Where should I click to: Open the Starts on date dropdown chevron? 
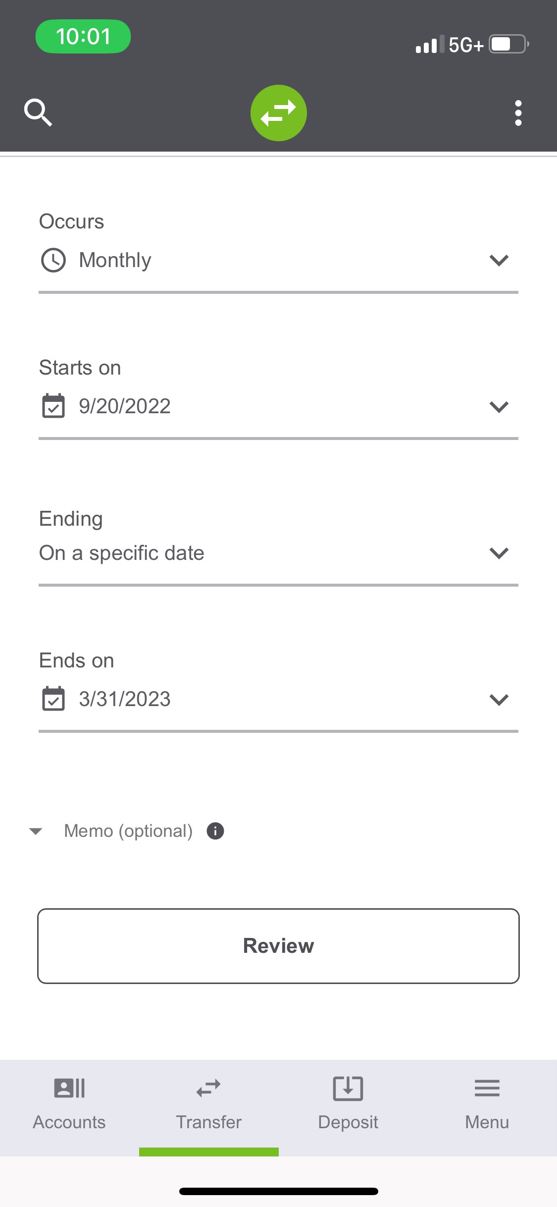tap(499, 407)
